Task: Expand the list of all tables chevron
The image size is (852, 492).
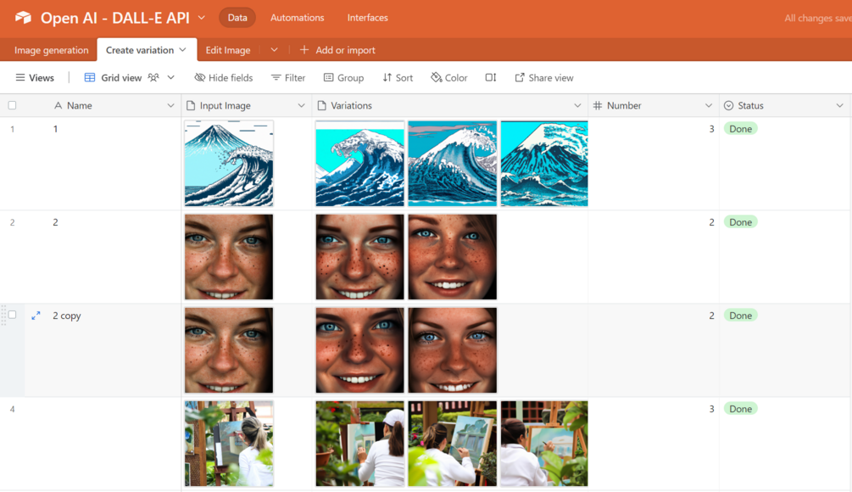Action: pos(274,50)
